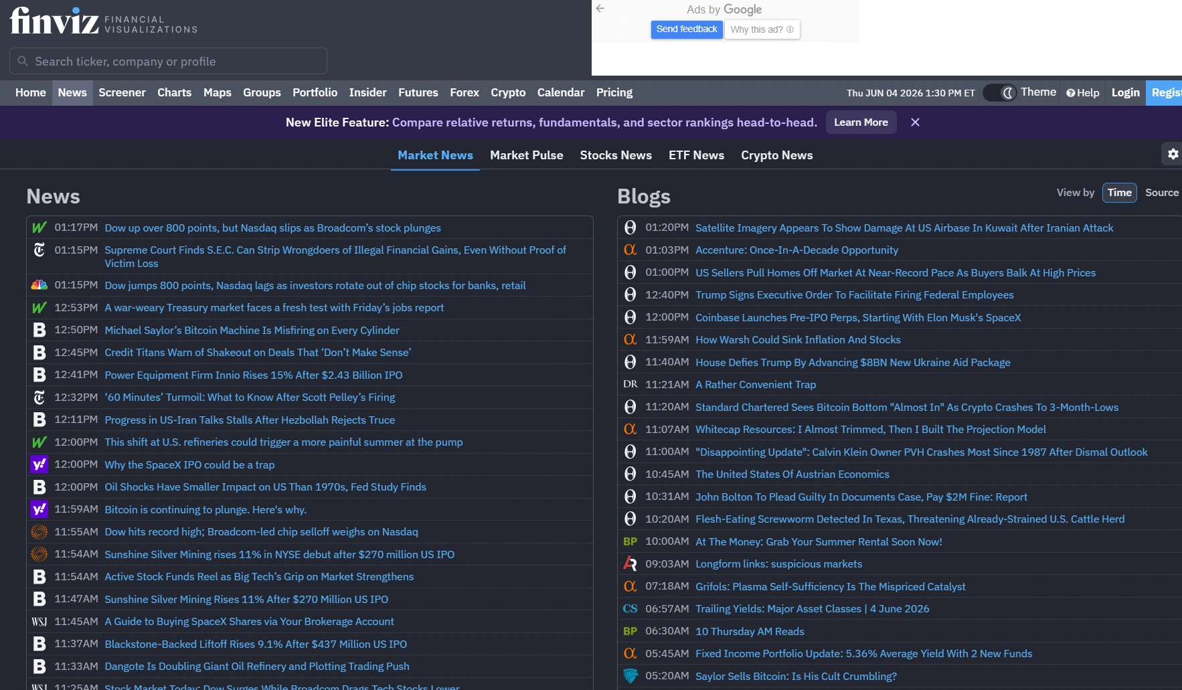The width and height of the screenshot is (1182, 690).
Task: Click blog icon beside Saylor Sells Bitcoin
Action: 630,676
